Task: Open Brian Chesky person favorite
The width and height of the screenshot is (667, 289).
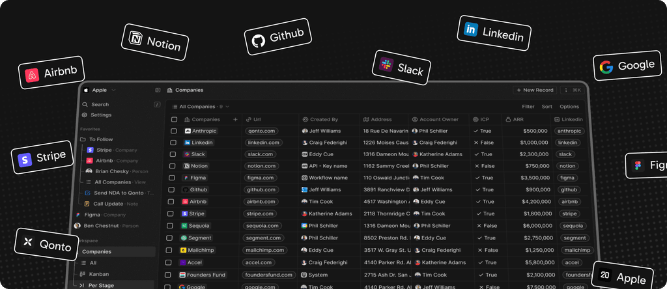Action: click(117, 171)
